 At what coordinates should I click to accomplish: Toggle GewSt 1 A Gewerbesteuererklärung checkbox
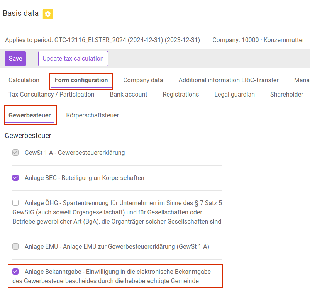click(x=15, y=153)
